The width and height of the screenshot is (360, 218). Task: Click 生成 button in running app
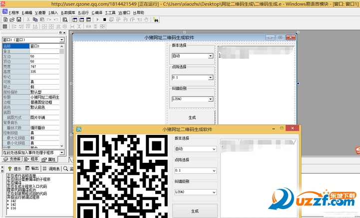coord(195,211)
